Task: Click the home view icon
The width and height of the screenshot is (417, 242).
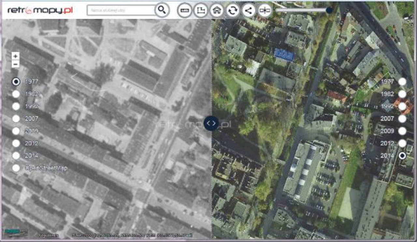Action: pyautogui.click(x=217, y=10)
